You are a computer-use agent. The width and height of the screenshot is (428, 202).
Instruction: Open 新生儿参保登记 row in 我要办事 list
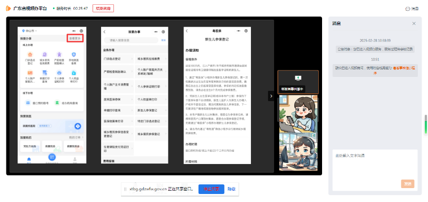coord(151,111)
